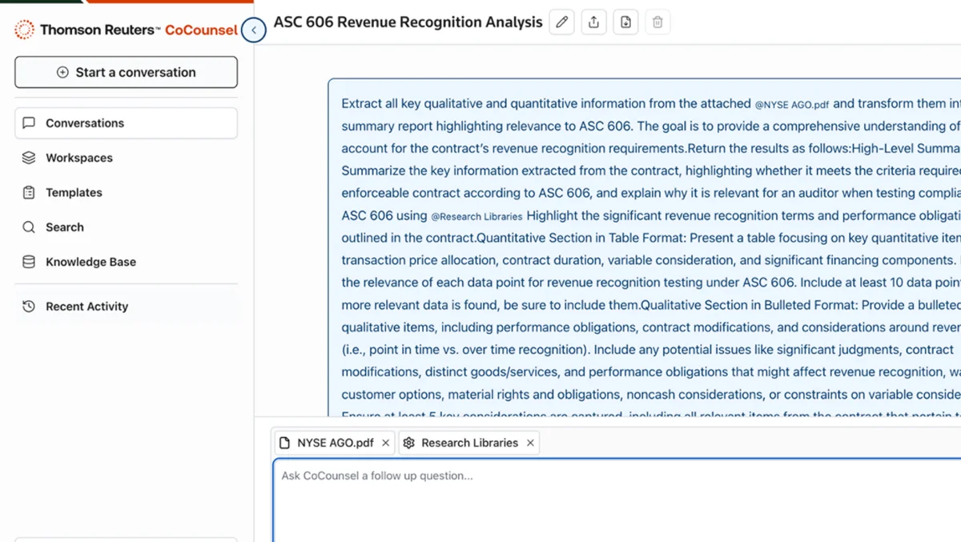Click the document download icon next to share
The width and height of the screenshot is (961, 542).
[x=625, y=22]
